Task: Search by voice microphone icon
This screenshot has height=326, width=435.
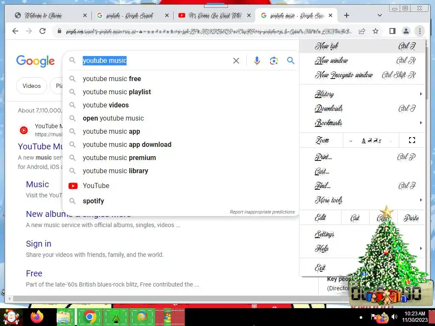Action: coord(257,61)
